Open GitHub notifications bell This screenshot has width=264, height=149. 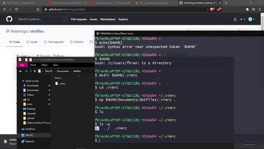(235, 19)
